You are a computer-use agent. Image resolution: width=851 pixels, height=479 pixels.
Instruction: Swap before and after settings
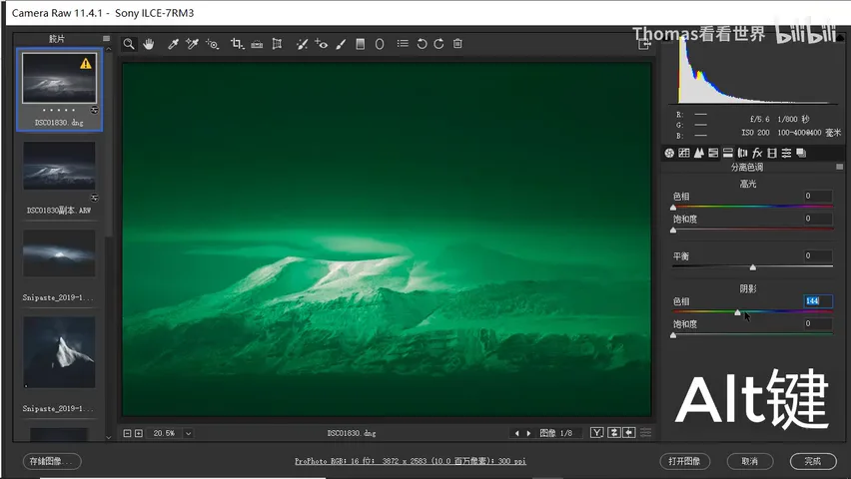pyautogui.click(x=614, y=433)
